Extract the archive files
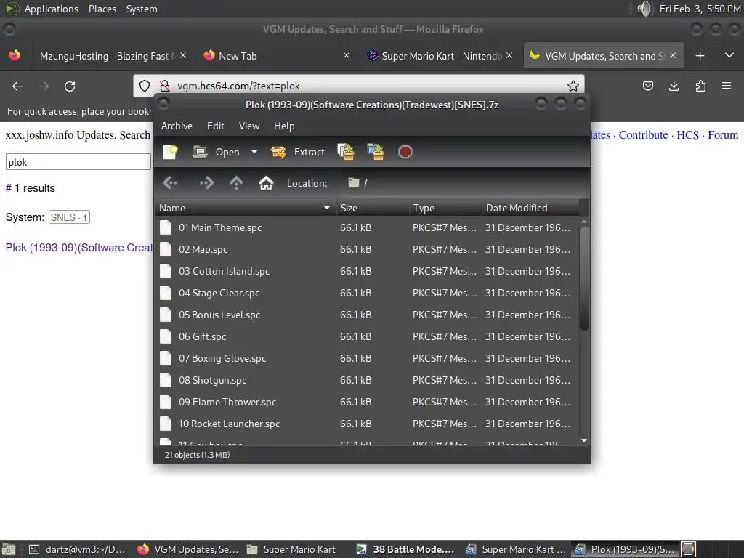This screenshot has width=744, height=558. pos(297,152)
